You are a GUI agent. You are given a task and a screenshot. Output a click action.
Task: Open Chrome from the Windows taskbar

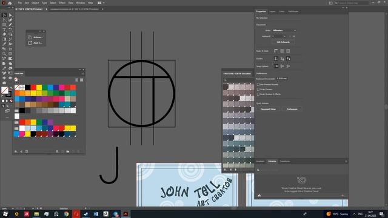[x=66, y=214]
